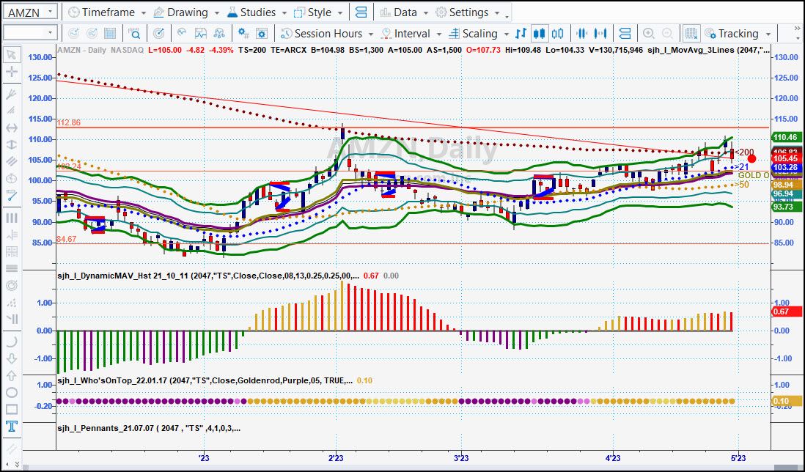This screenshot has height=472, width=805.
Task: Click the green 110.46 price label
Action: point(785,137)
